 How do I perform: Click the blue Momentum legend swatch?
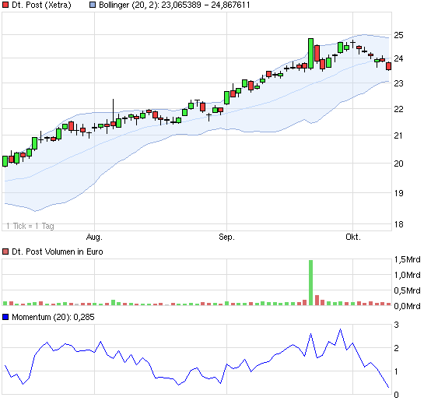coord(5,317)
